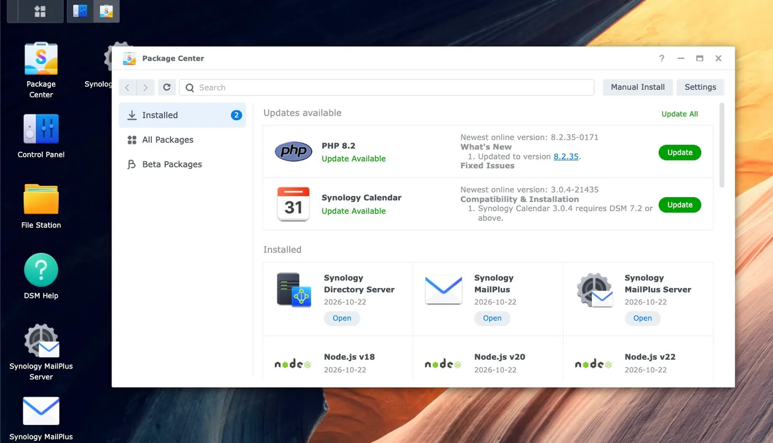Switch to Control Panel in the taskbar
This screenshot has height=443, width=773.
80,11
